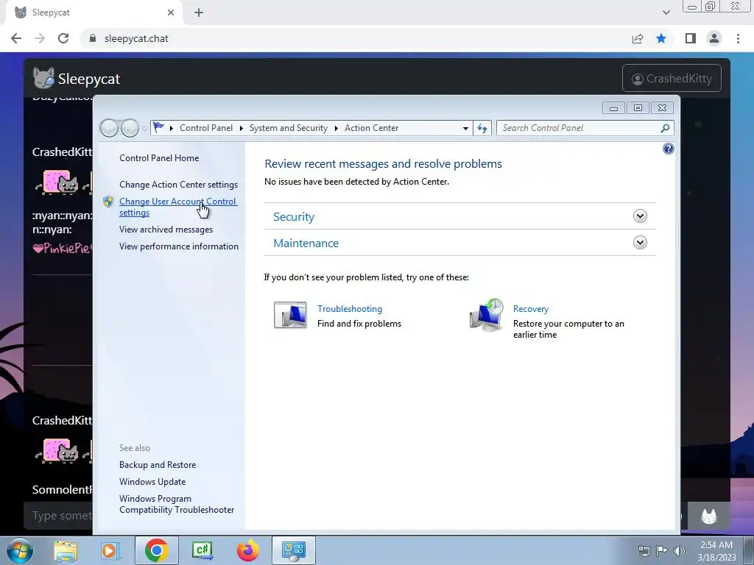The width and height of the screenshot is (754, 565).
Task: Open View performance information
Action: [x=179, y=246]
